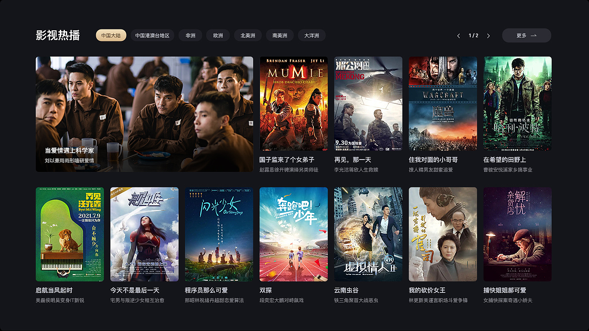Select the 奔跑吧少年 poster
Viewport: 589px width, 331px height.
point(294,234)
